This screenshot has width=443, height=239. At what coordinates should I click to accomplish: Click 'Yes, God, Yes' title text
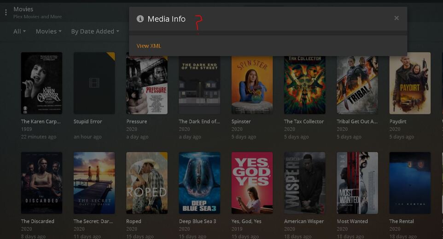246,221
